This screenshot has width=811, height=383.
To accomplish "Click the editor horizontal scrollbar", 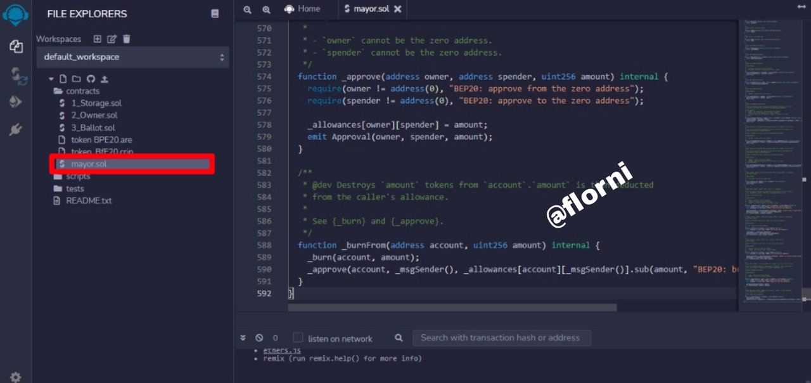I will click(x=452, y=308).
